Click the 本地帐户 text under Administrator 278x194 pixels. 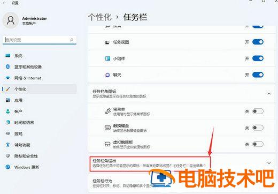[29, 24]
